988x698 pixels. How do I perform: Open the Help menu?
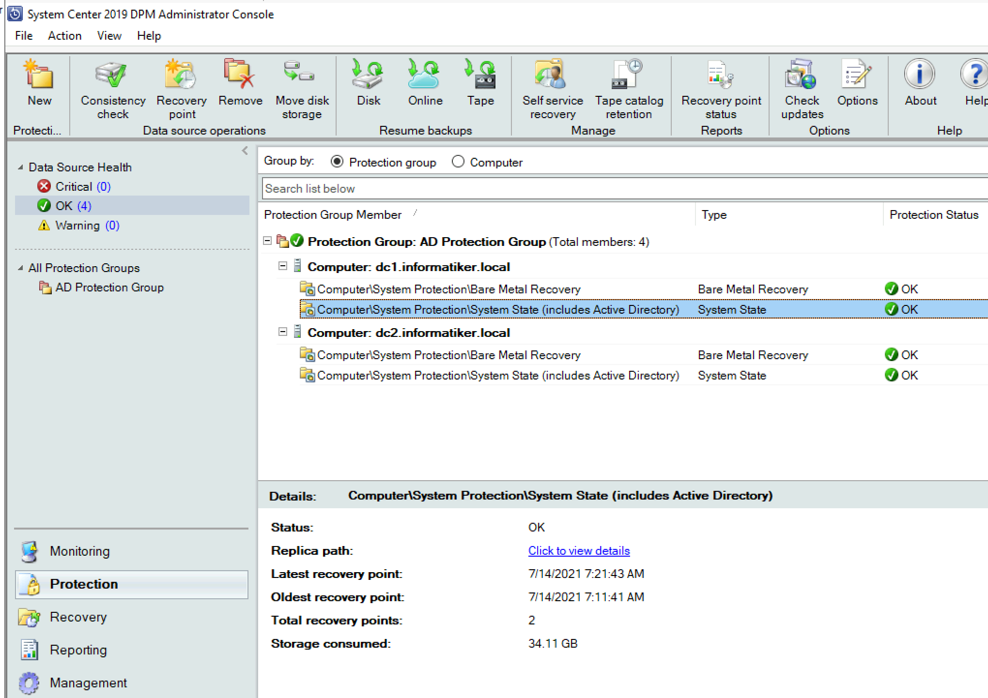149,36
